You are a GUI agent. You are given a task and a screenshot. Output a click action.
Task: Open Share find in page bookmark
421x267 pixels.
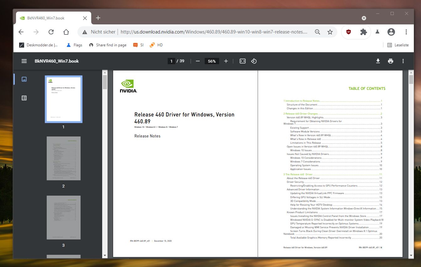tap(108, 45)
